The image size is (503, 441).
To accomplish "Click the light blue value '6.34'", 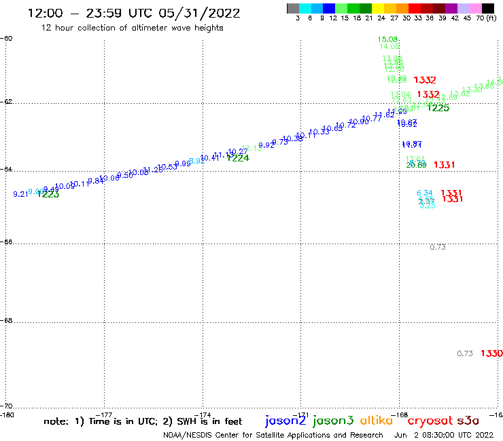I will coord(425,193).
